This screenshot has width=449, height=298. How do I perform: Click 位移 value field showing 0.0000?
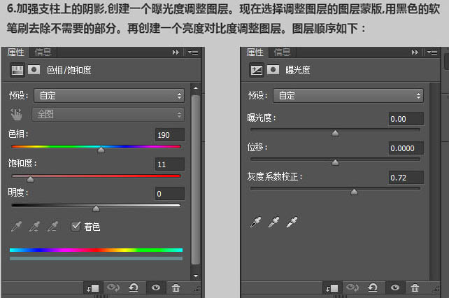406,148
